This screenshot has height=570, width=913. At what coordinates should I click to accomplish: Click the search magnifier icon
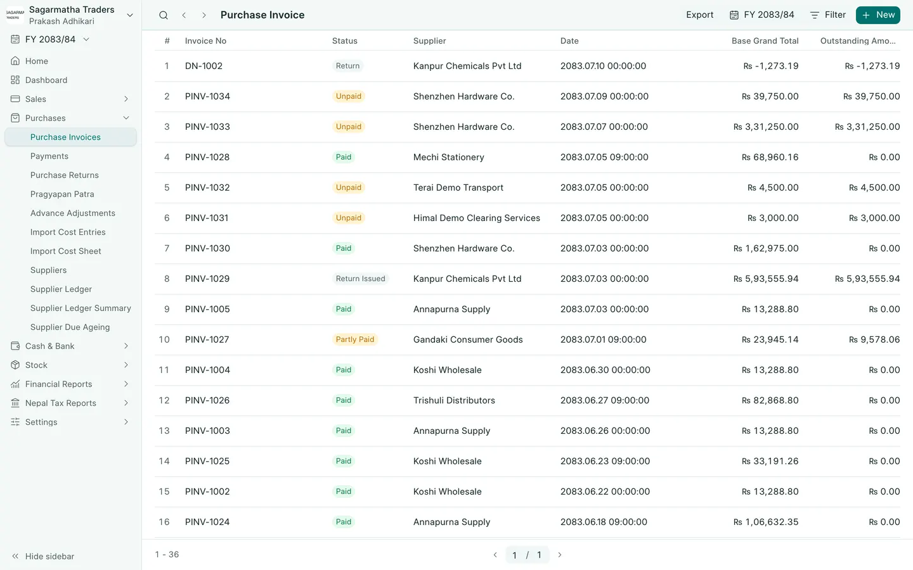[x=164, y=15]
